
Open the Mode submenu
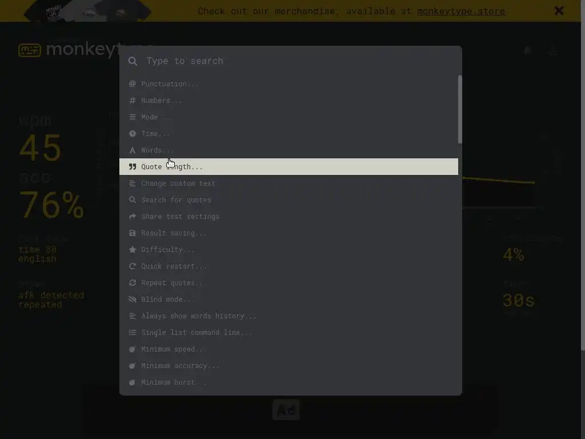289,117
